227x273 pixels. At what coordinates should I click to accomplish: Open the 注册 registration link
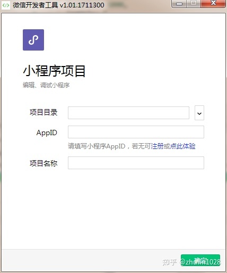pyautogui.click(x=157, y=146)
